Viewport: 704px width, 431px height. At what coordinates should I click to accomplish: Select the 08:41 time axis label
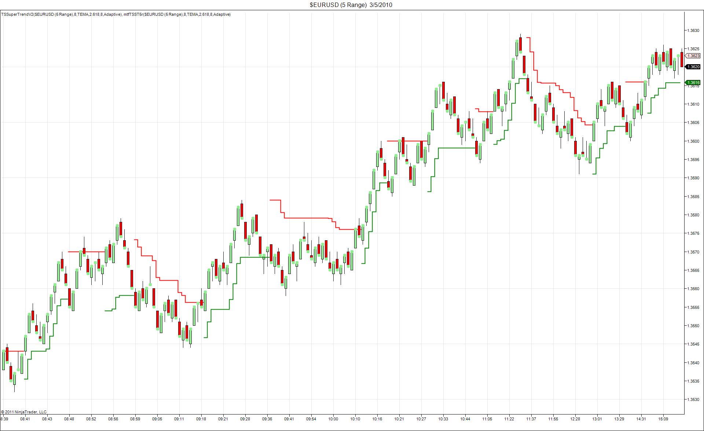click(x=25, y=419)
